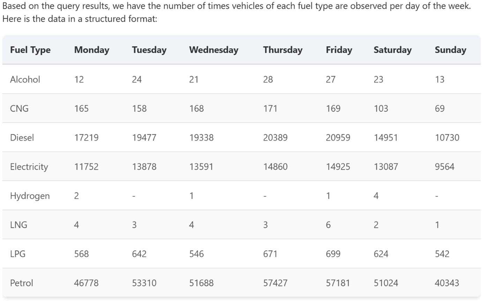482x304 pixels.
Task: Select the Wednesday column header
Action: [213, 50]
